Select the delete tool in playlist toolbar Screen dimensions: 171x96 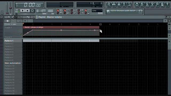(19, 17)
